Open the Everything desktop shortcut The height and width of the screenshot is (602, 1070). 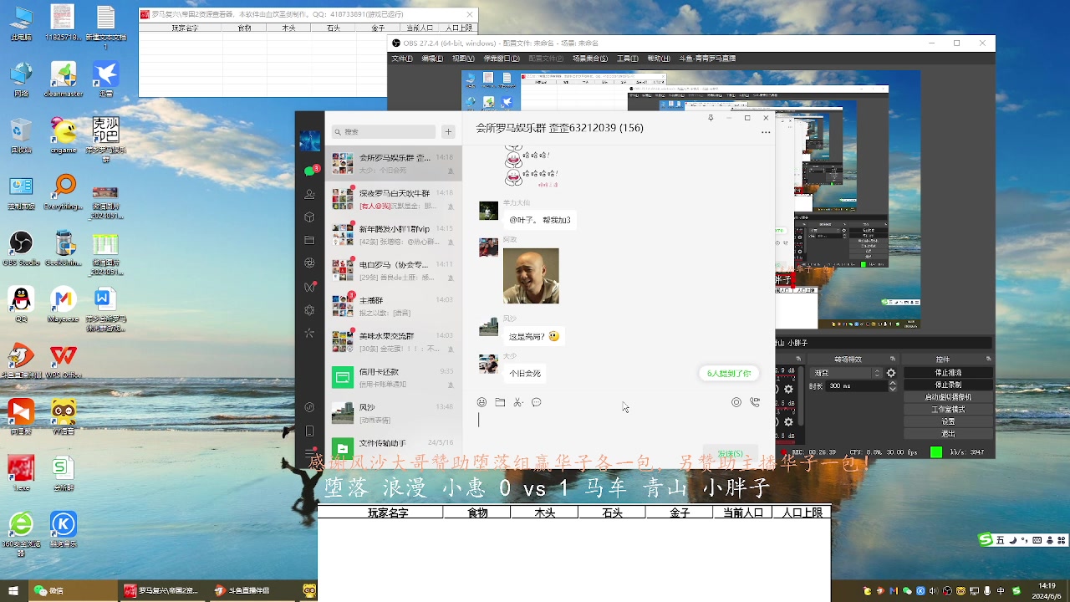[x=64, y=192]
